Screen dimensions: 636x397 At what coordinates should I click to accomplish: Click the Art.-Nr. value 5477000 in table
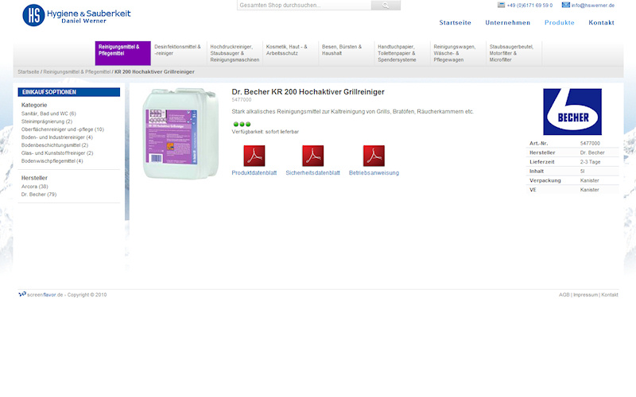click(590, 144)
